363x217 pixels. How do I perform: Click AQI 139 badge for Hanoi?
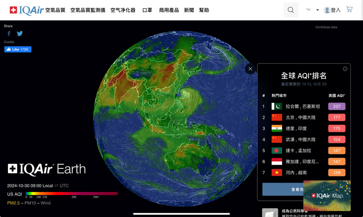click(336, 172)
